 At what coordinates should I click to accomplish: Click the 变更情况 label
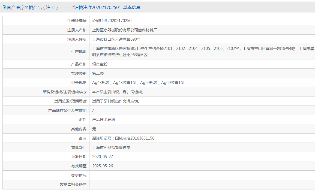(79, 175)
